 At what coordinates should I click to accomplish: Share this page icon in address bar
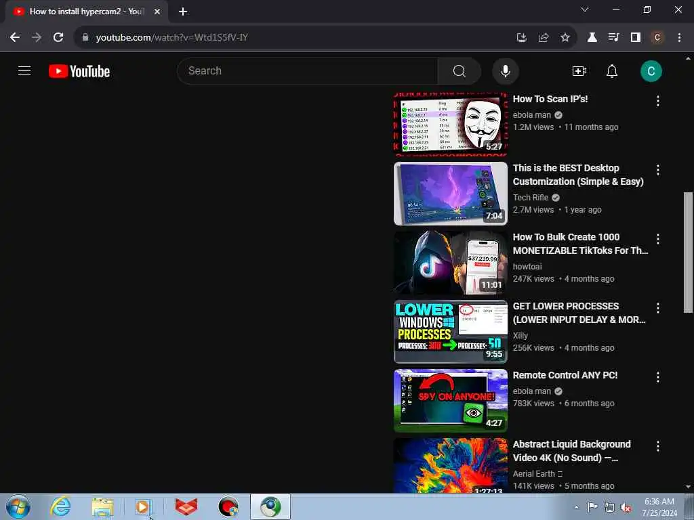point(544,38)
